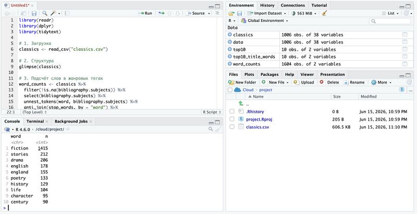Maximize the Console pane
Screen dimensions: 417x214
coord(217,123)
